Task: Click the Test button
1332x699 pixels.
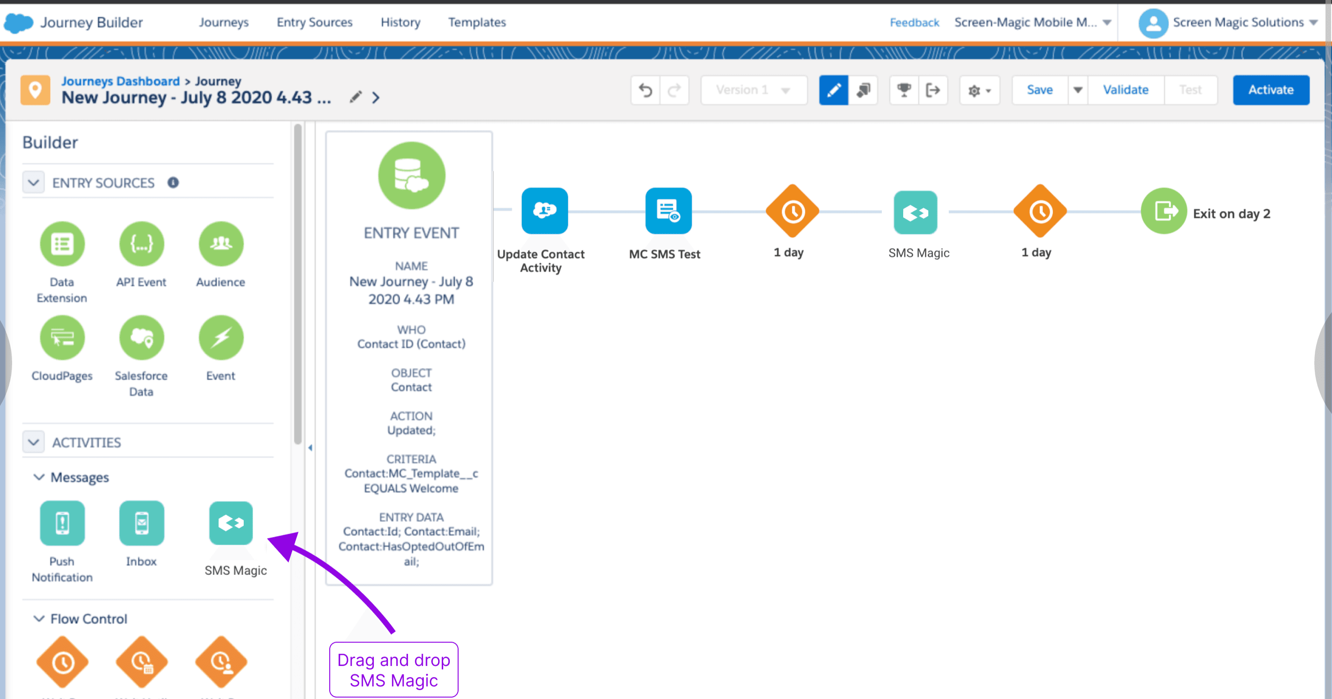Action: pos(1190,91)
